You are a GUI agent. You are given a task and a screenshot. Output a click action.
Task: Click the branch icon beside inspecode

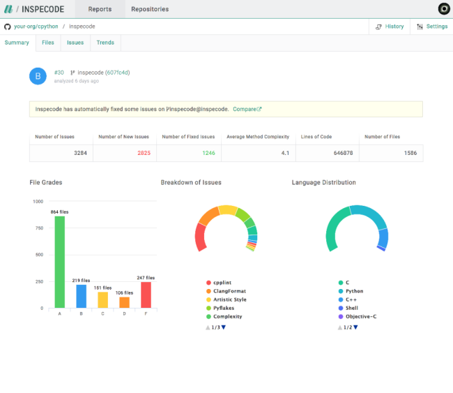click(72, 73)
